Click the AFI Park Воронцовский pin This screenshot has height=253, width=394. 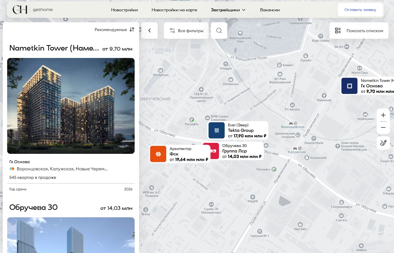[x=280, y=74]
